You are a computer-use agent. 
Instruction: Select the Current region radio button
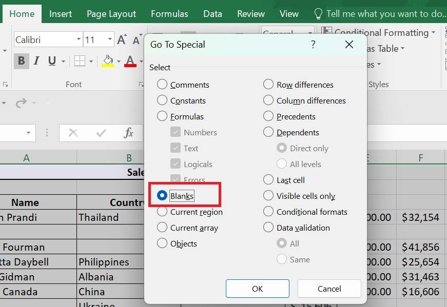pyautogui.click(x=162, y=212)
